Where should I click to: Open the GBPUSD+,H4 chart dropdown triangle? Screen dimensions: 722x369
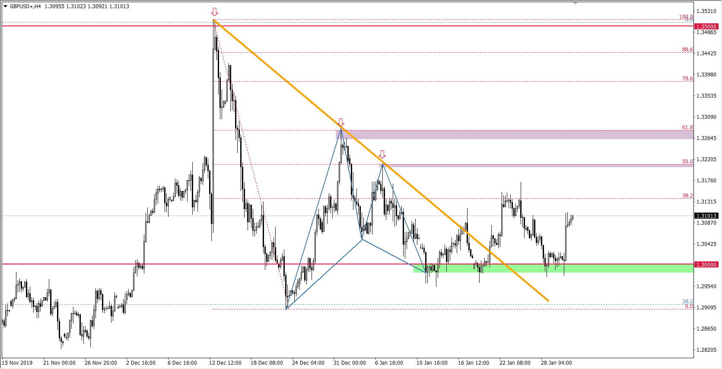[x=5, y=6]
